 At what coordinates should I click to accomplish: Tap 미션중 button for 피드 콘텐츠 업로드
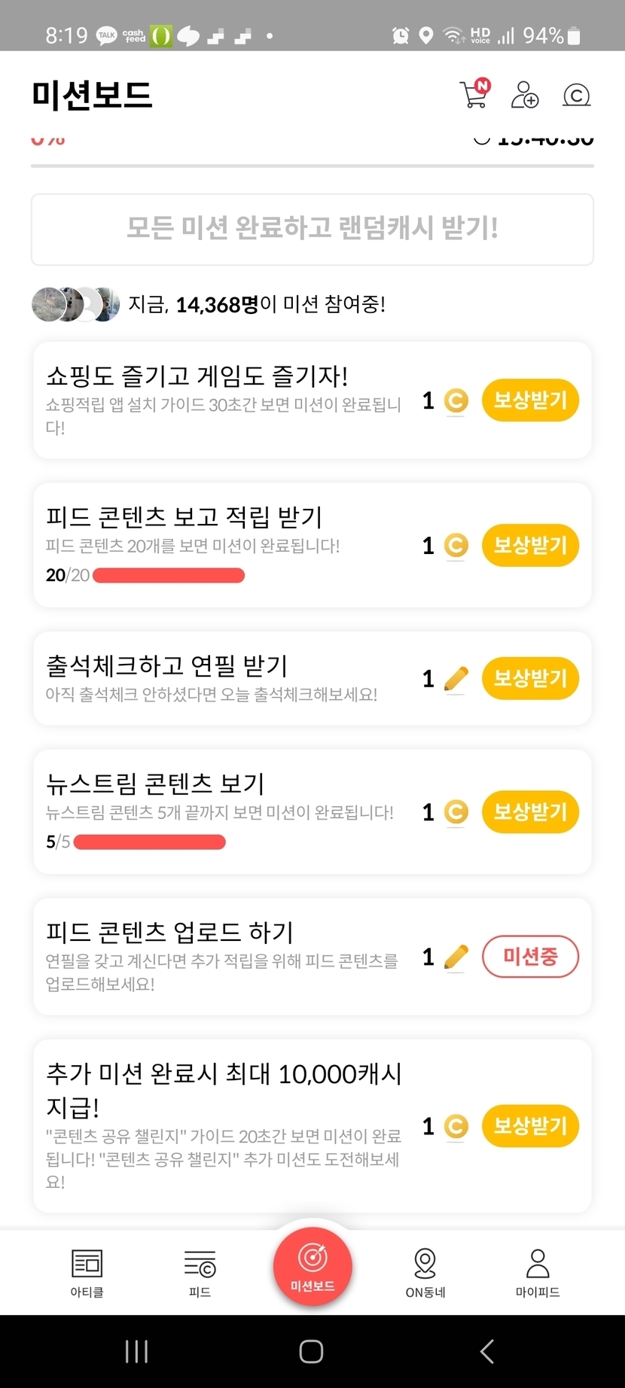(530, 957)
